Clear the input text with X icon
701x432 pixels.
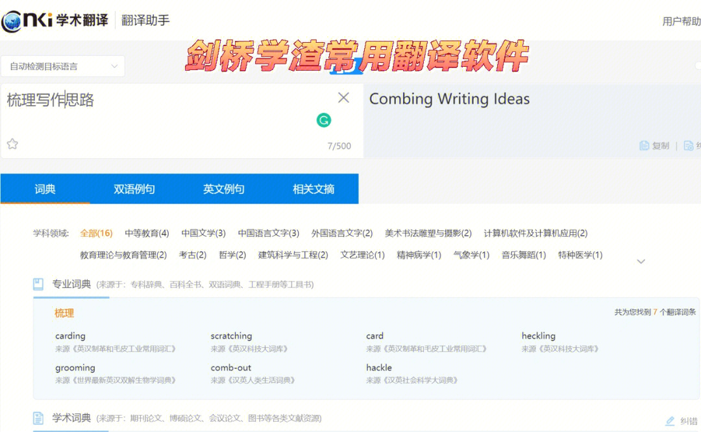tap(343, 97)
